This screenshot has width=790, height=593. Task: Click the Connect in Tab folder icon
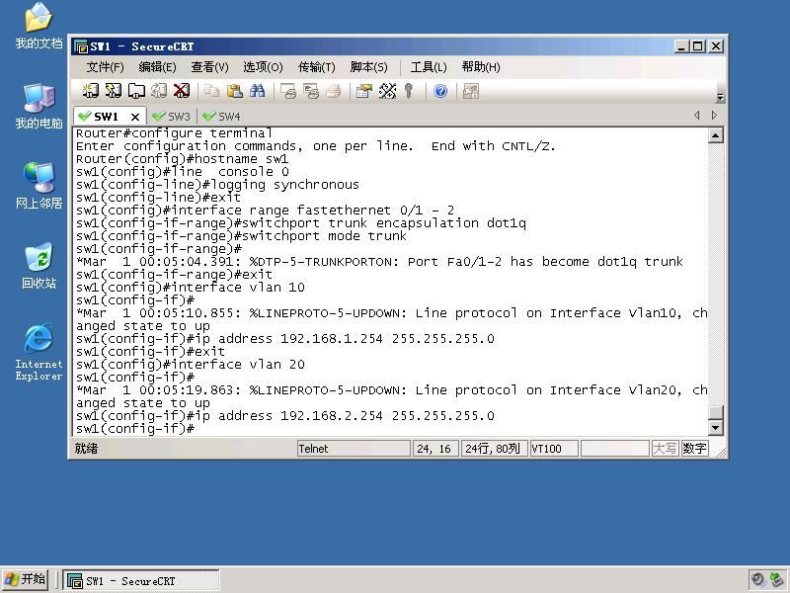(x=136, y=91)
